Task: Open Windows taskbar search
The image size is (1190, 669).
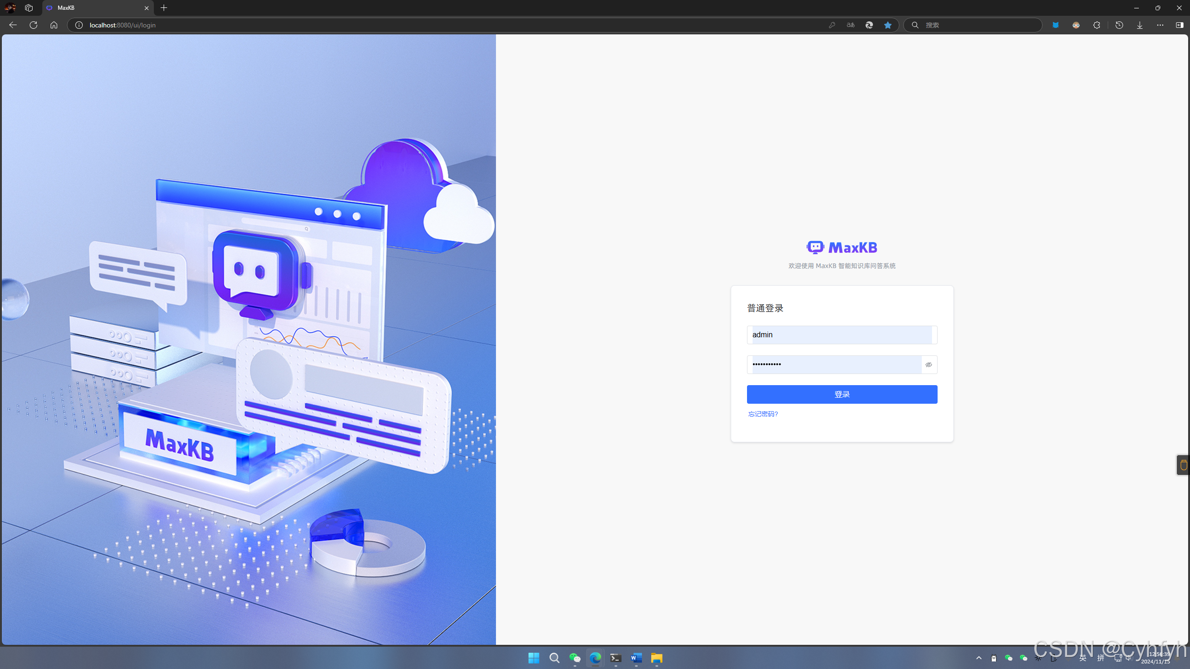Action: [x=554, y=658]
